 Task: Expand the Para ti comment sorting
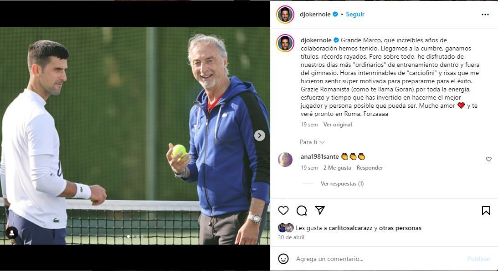coord(312,142)
